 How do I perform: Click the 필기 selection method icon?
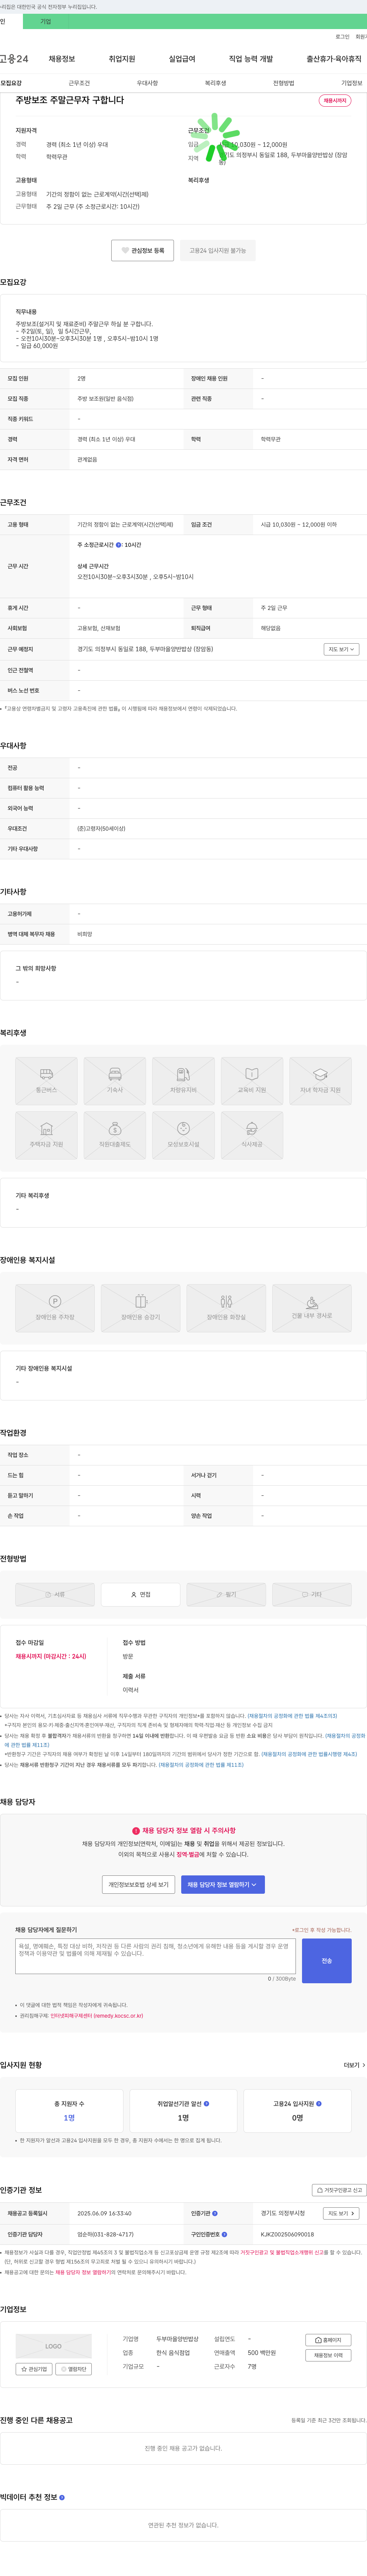[226, 1594]
